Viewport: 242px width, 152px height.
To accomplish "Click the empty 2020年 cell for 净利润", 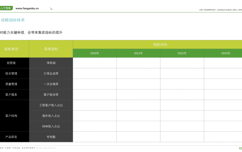I will coord(95,63).
